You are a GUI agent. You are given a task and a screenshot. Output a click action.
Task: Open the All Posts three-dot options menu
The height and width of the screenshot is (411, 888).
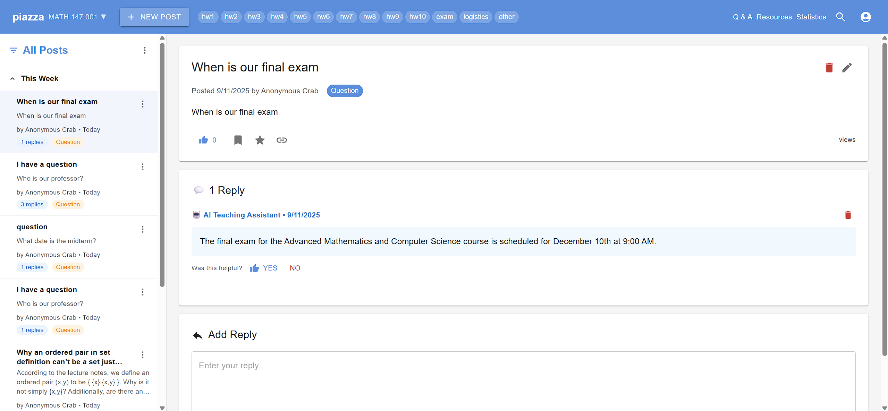click(145, 50)
